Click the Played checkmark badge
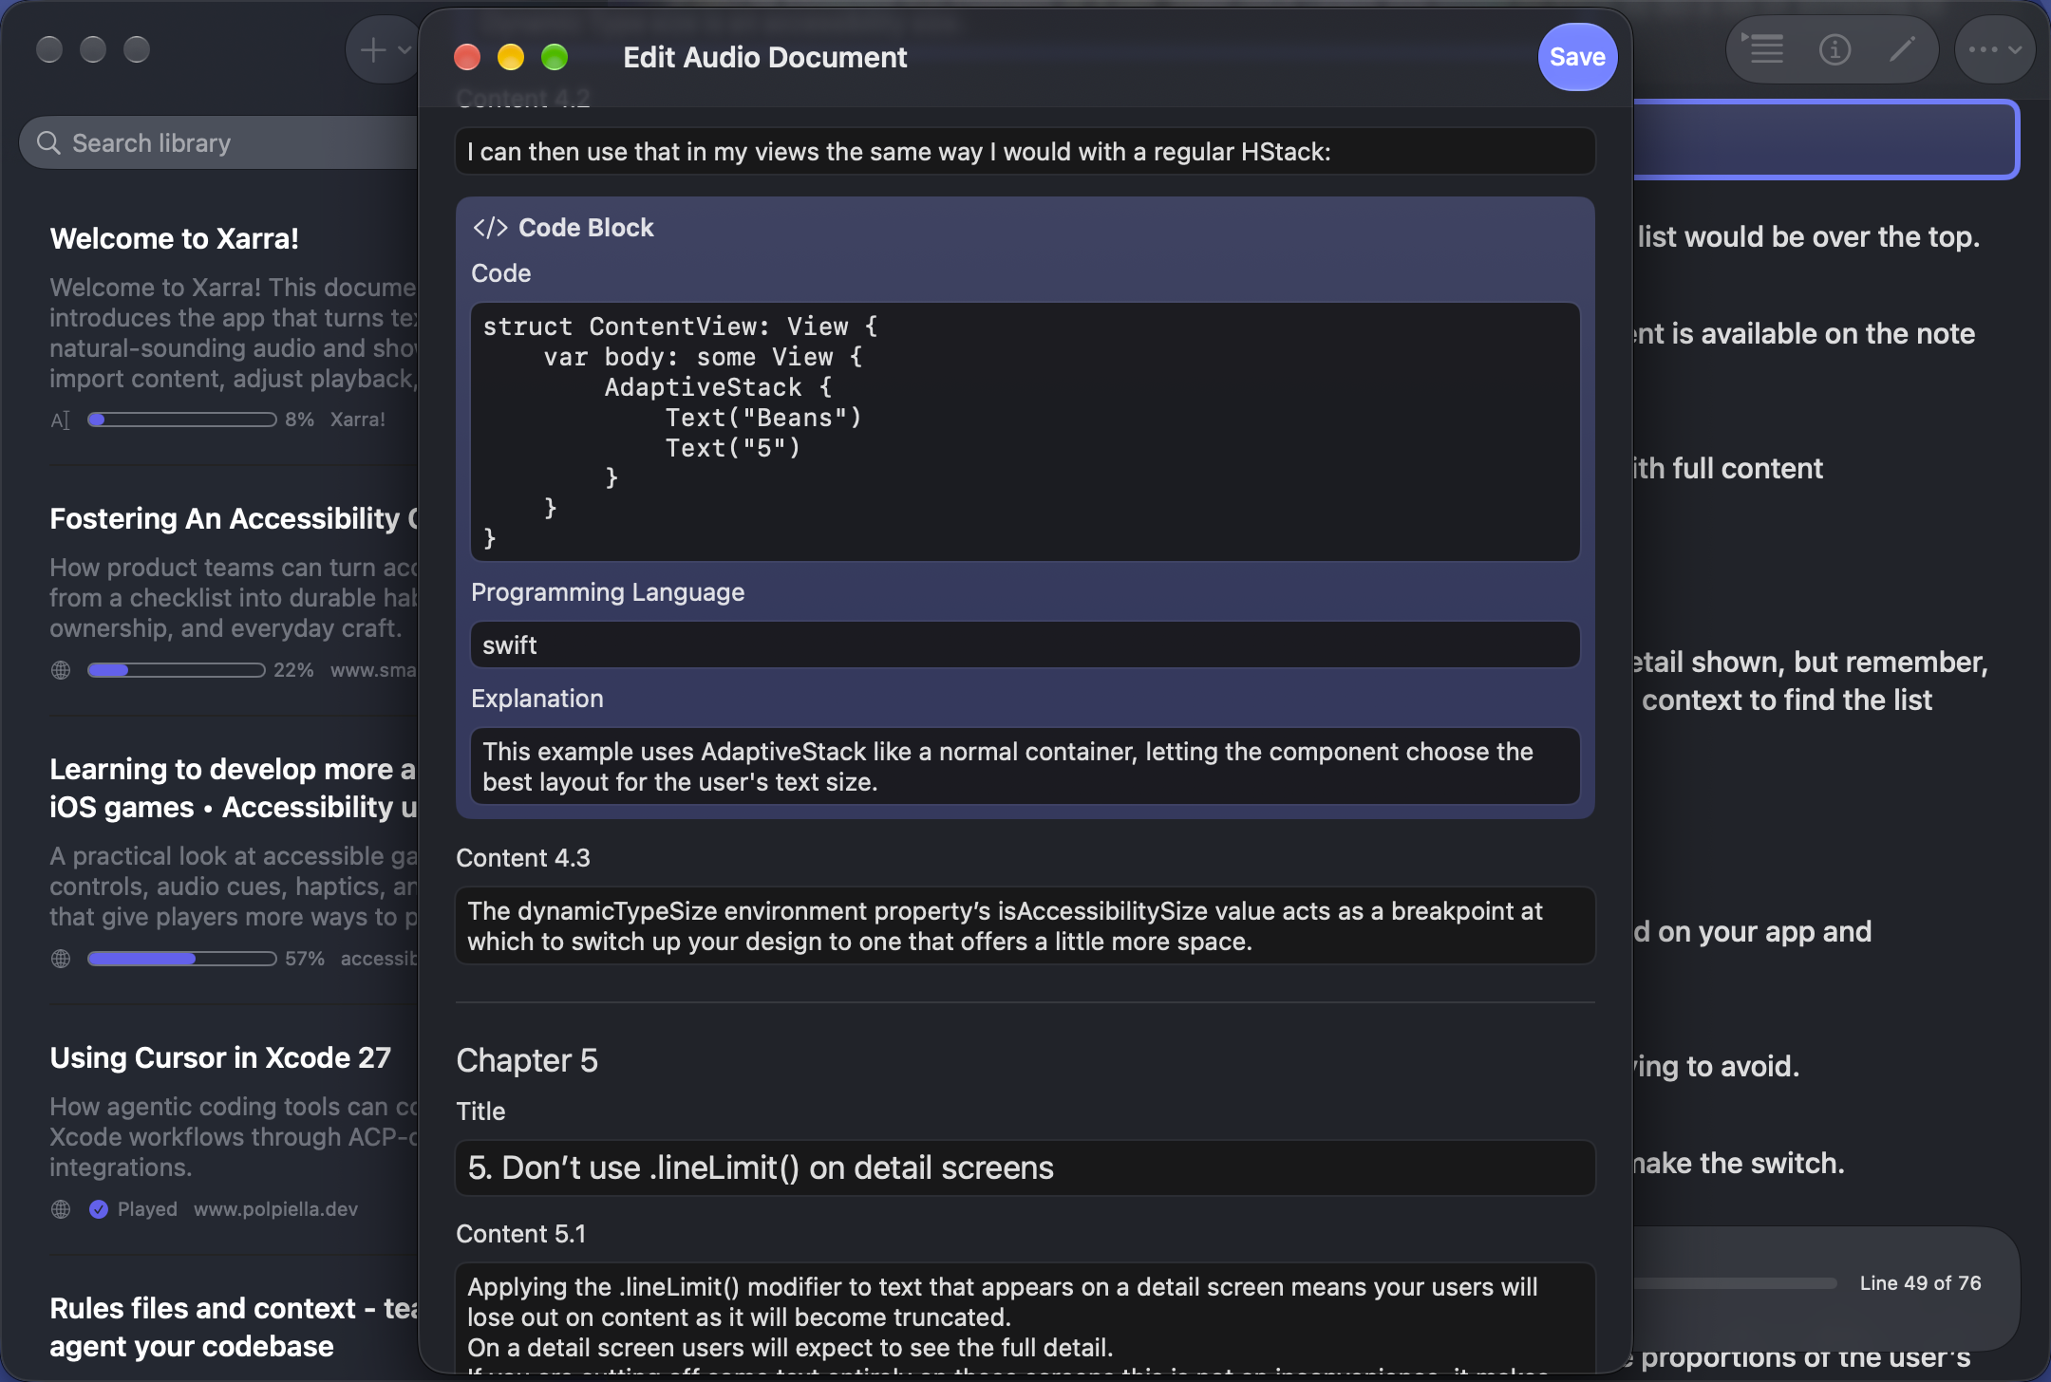Viewport: 2051px width, 1382px height. pos(99,1209)
